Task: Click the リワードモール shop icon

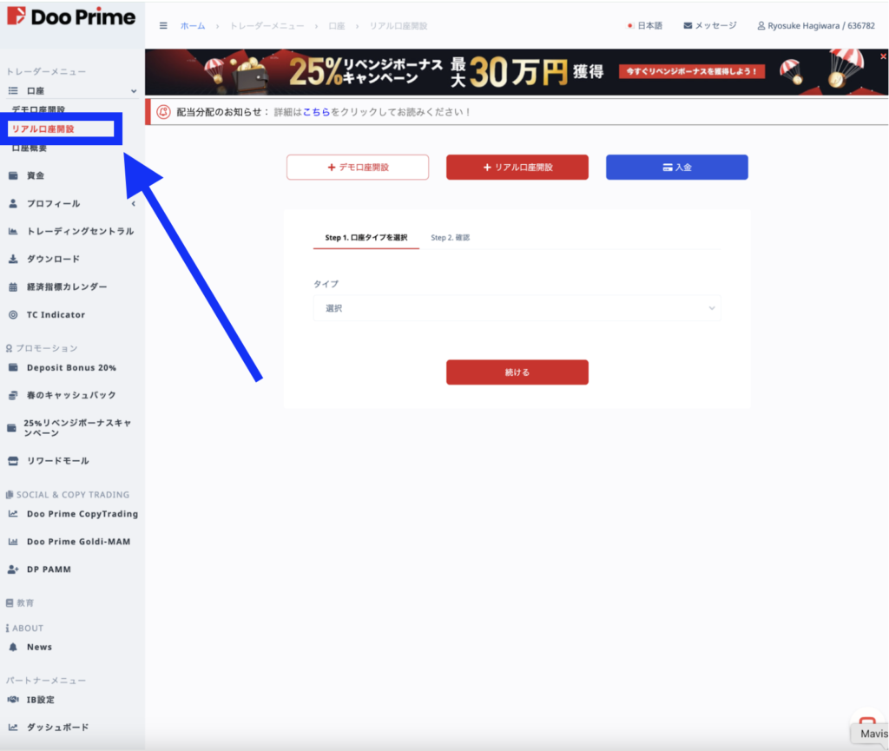Action: click(x=13, y=461)
